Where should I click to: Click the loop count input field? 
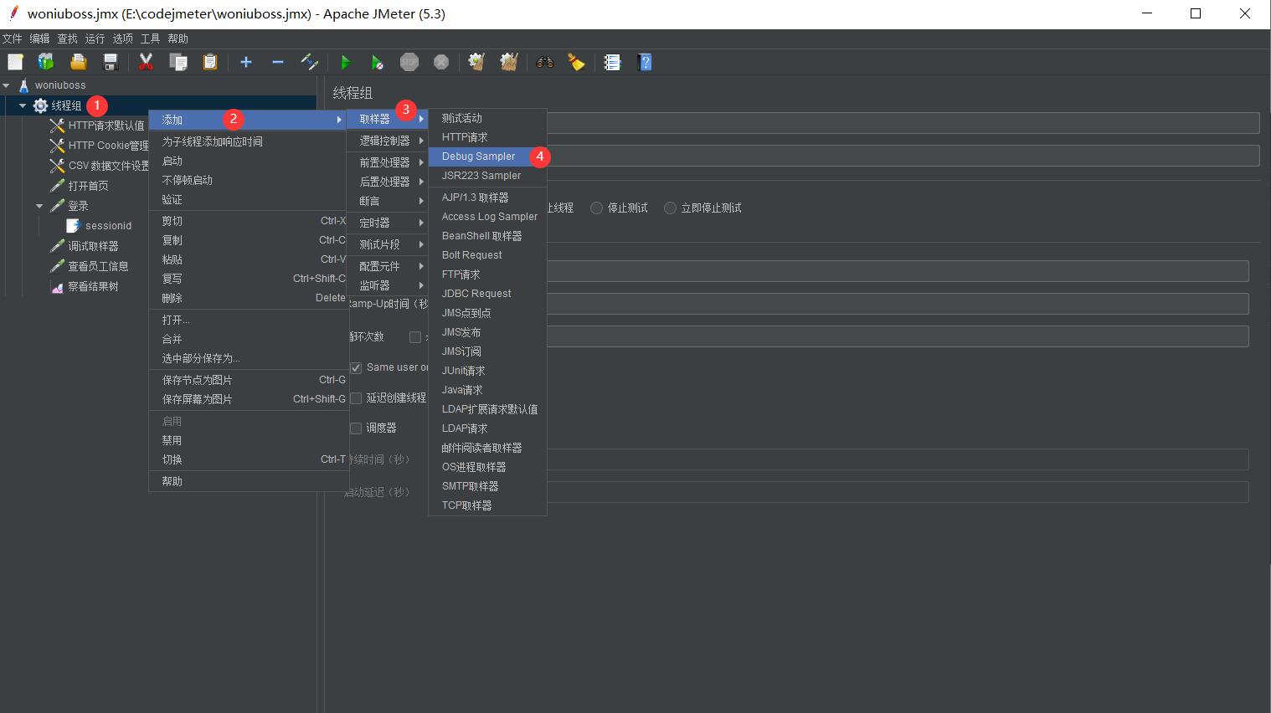(x=898, y=336)
